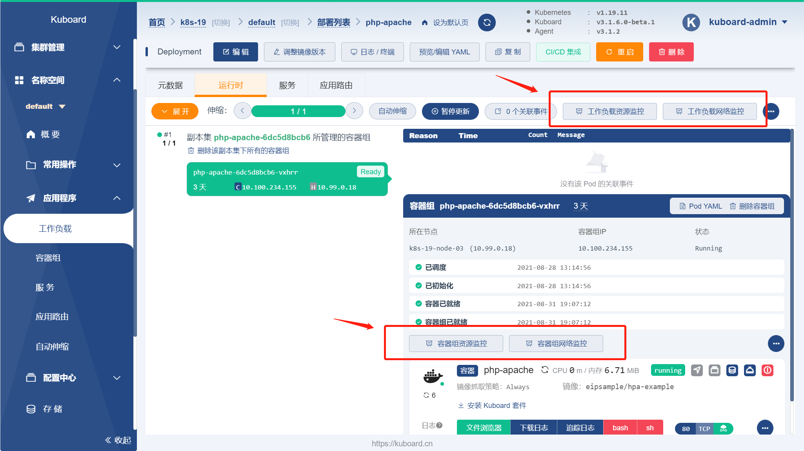Click the Pod YAML button
The width and height of the screenshot is (804, 451).
(x=700, y=206)
